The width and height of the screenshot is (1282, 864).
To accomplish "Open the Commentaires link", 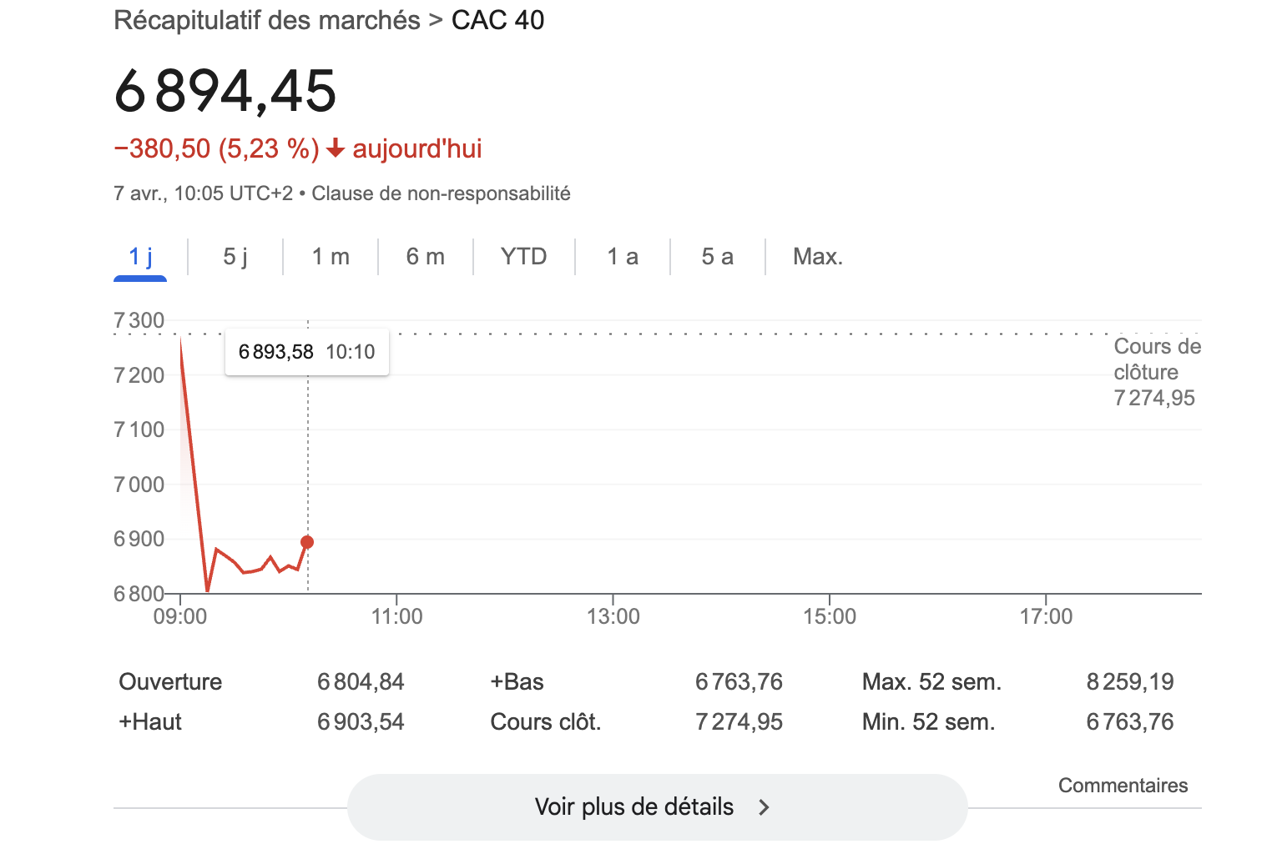I will (1123, 786).
